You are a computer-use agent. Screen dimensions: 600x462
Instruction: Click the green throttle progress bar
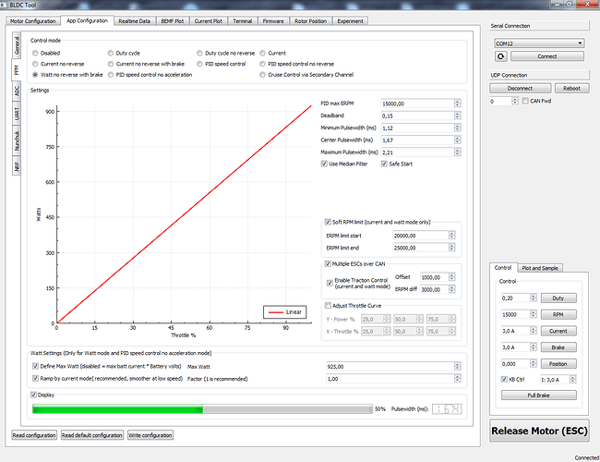[x=117, y=407]
